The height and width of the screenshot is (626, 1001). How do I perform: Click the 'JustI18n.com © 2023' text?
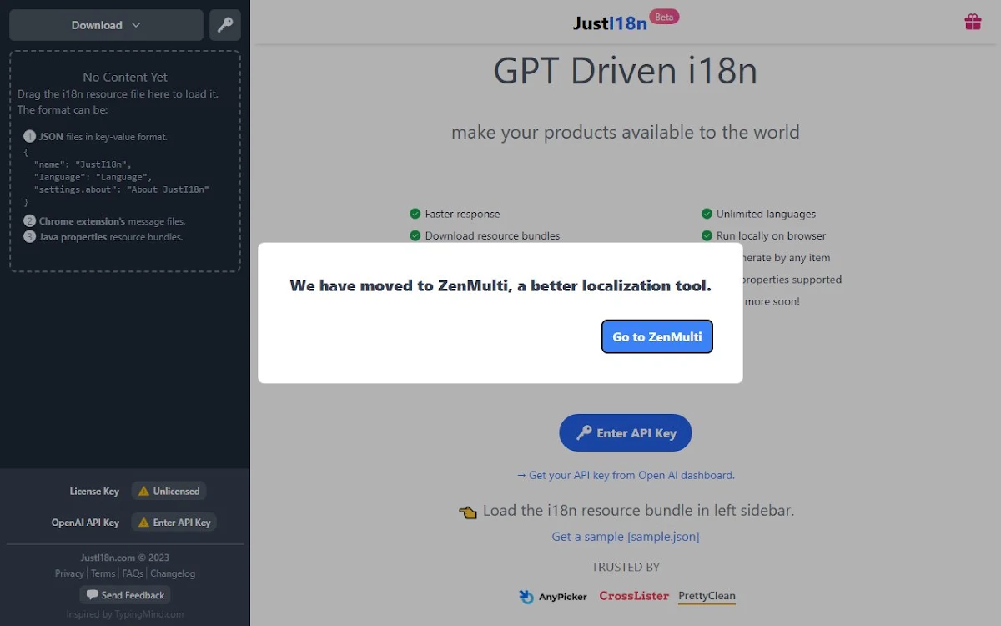point(125,558)
